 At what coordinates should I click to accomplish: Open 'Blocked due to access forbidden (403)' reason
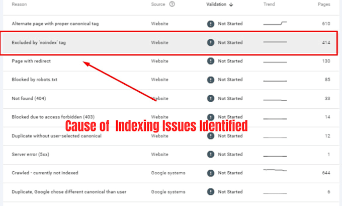(x=53, y=117)
